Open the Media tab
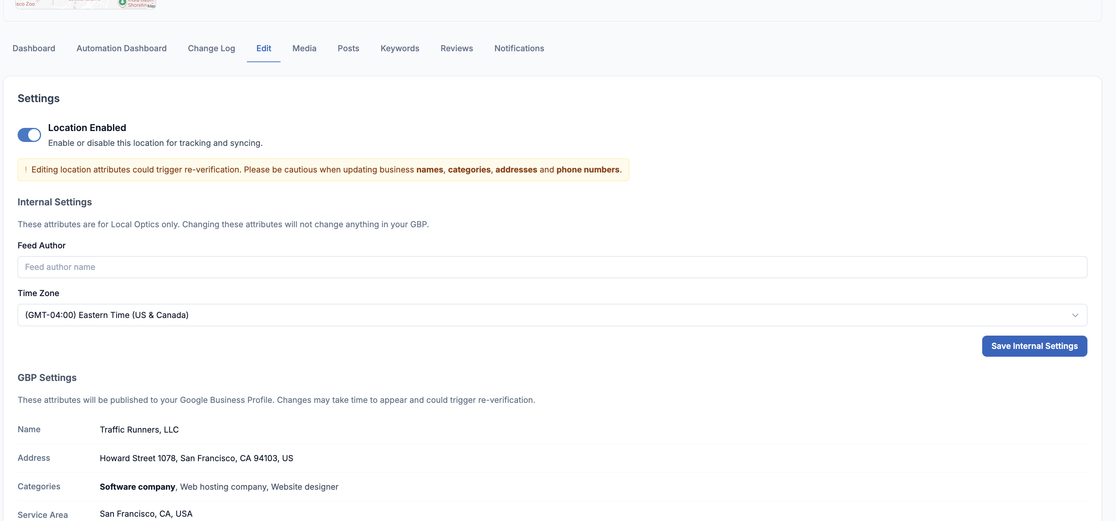 [304, 49]
